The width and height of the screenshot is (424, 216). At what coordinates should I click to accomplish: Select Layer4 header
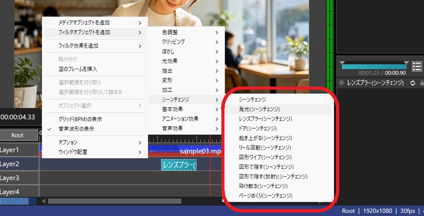19,192
